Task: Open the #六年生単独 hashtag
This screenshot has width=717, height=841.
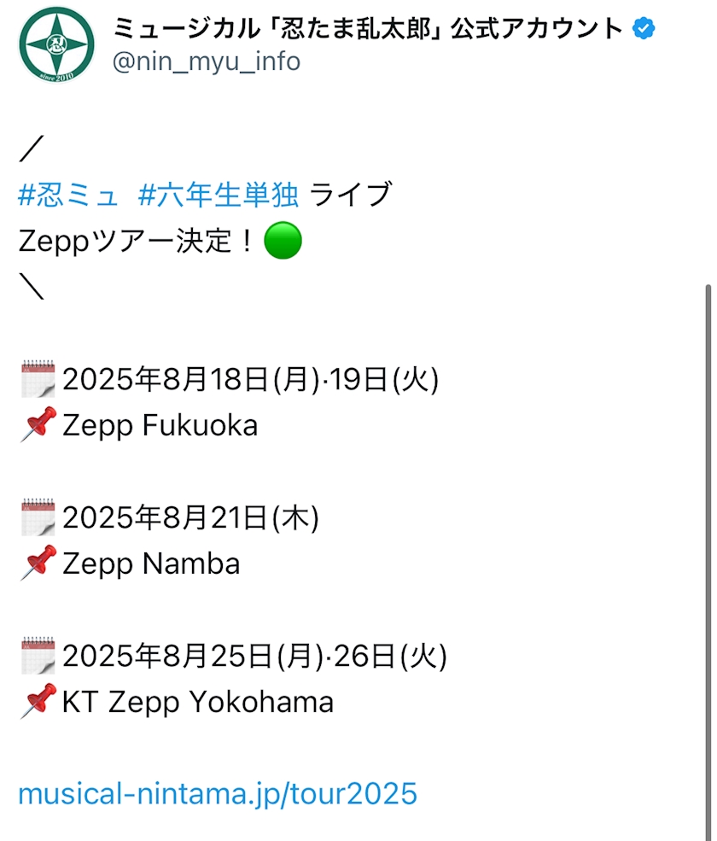Action: tap(219, 196)
